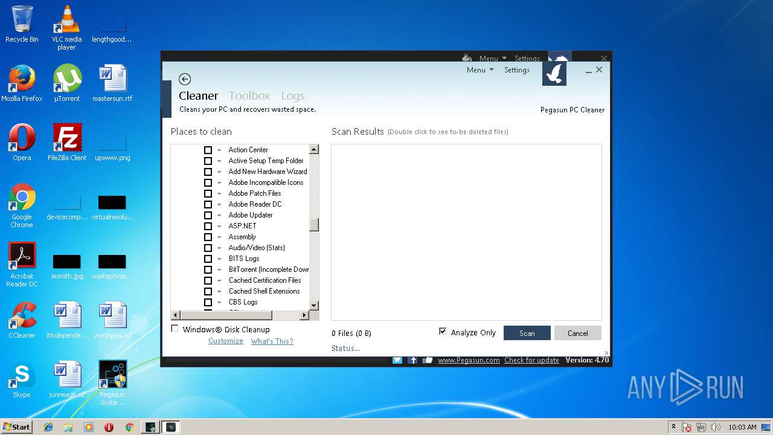Click the list scroll-up arrow

[x=314, y=149]
